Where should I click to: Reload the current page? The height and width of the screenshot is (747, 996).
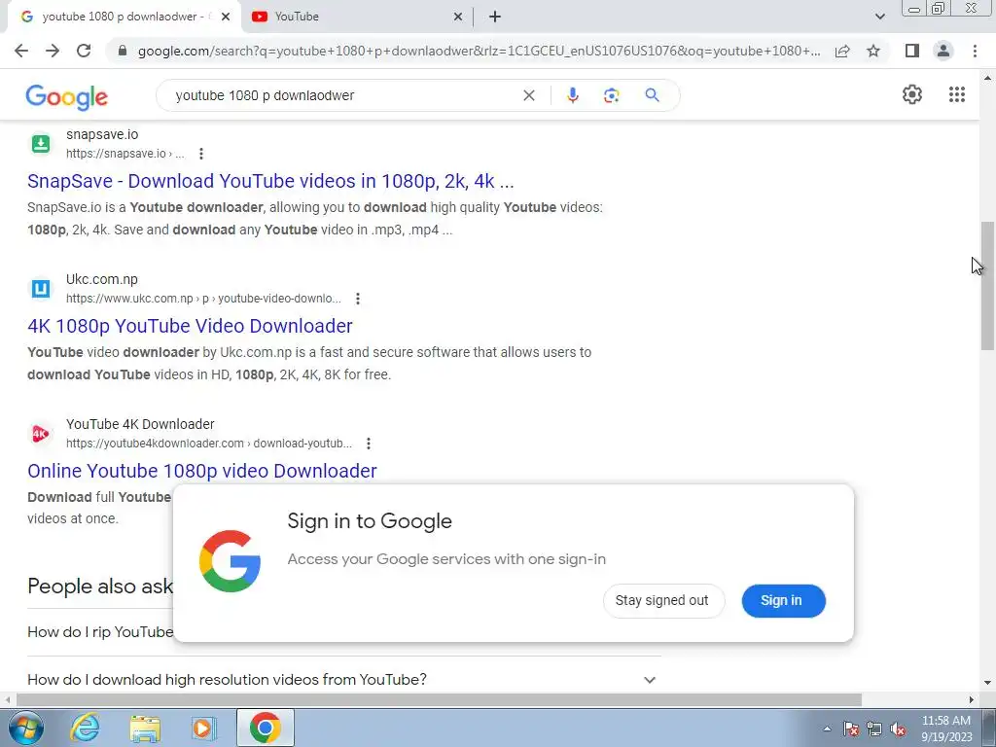tap(84, 51)
